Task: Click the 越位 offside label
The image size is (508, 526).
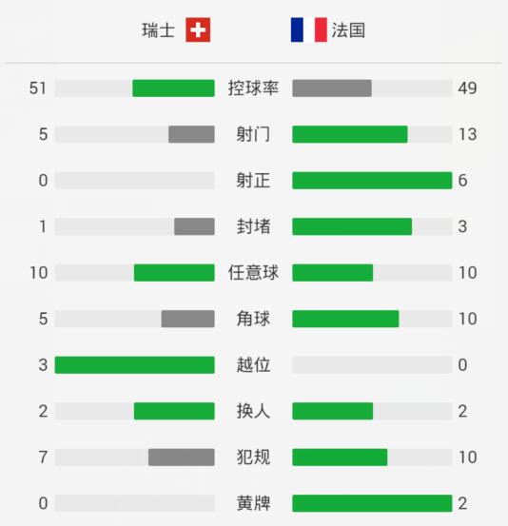Action: (x=253, y=365)
